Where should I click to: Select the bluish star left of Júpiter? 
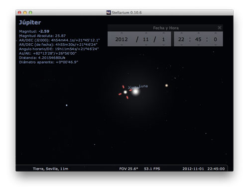67,105
